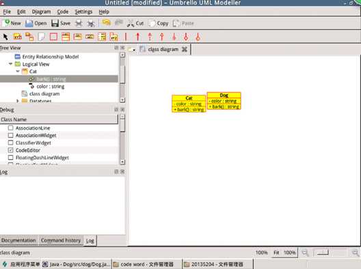The image size is (361, 269).
Task: Select the Dog class box on canvas
Action: tap(224, 100)
